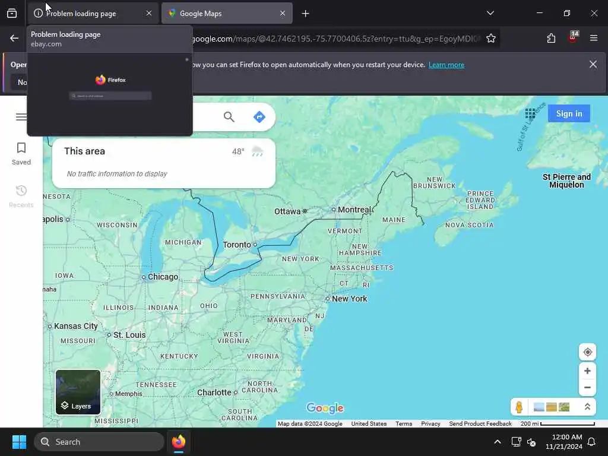Open the Terms link
The image size is (608, 456).
tap(404, 424)
